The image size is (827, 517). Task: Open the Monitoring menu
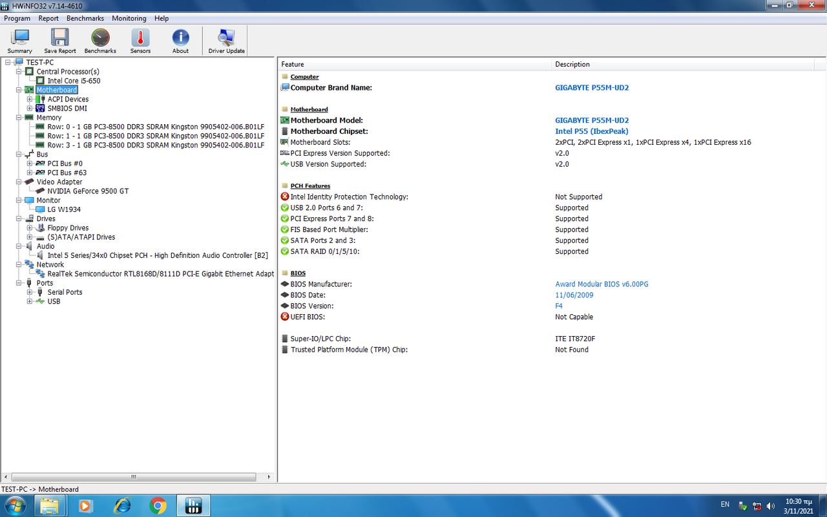click(129, 18)
